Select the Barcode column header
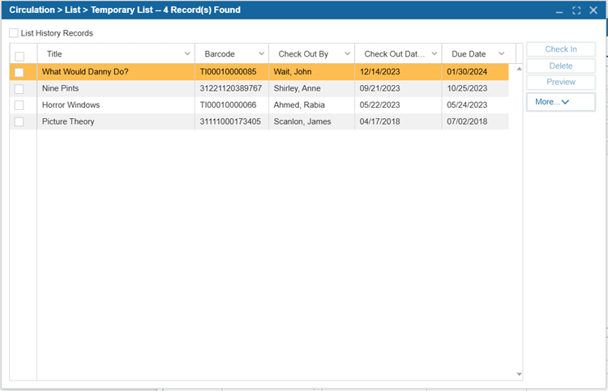 (232, 53)
